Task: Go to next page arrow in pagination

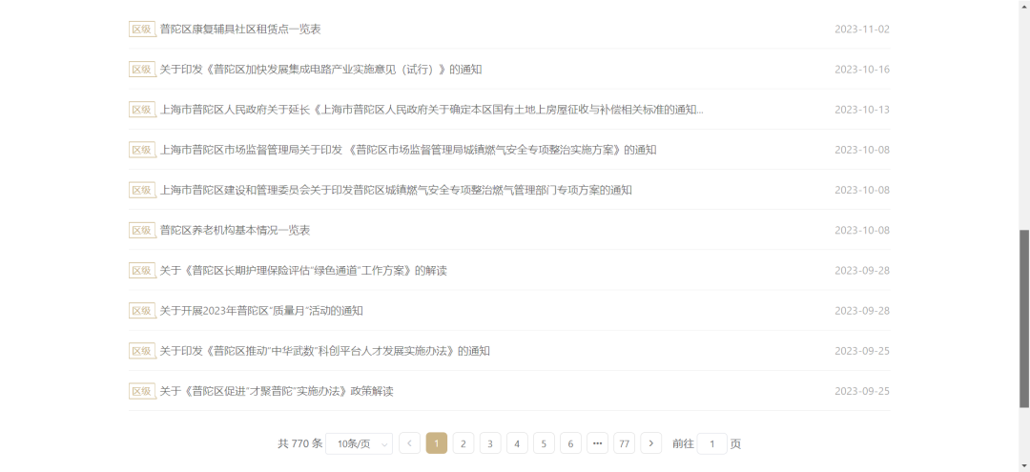Action: point(651,443)
